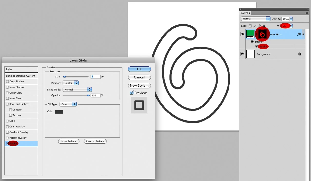Select Styles in Layer Style list
The image size is (311, 181).
tap(21, 69)
